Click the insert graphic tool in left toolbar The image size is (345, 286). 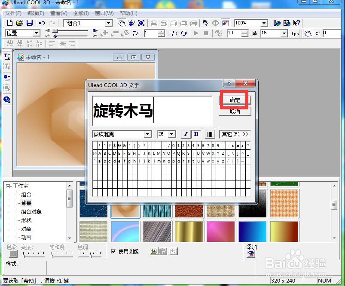7,78
